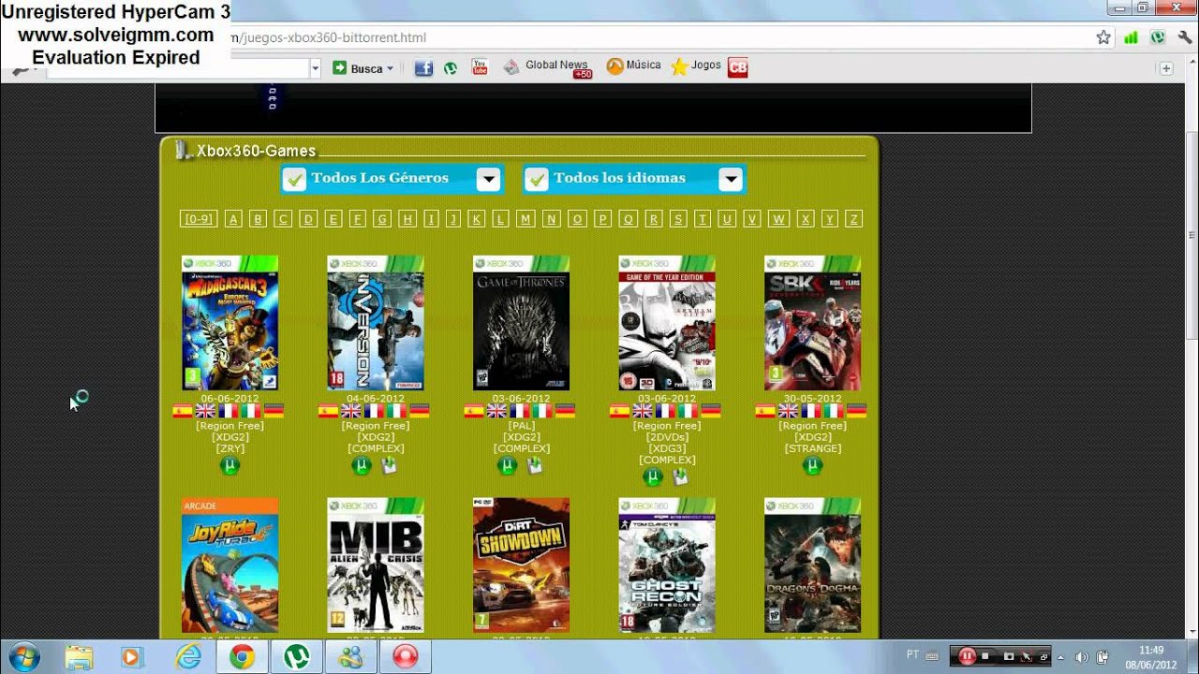The image size is (1199, 674).
Task: Click the download disk icon under Batman Arkham City
Action: pos(680,476)
